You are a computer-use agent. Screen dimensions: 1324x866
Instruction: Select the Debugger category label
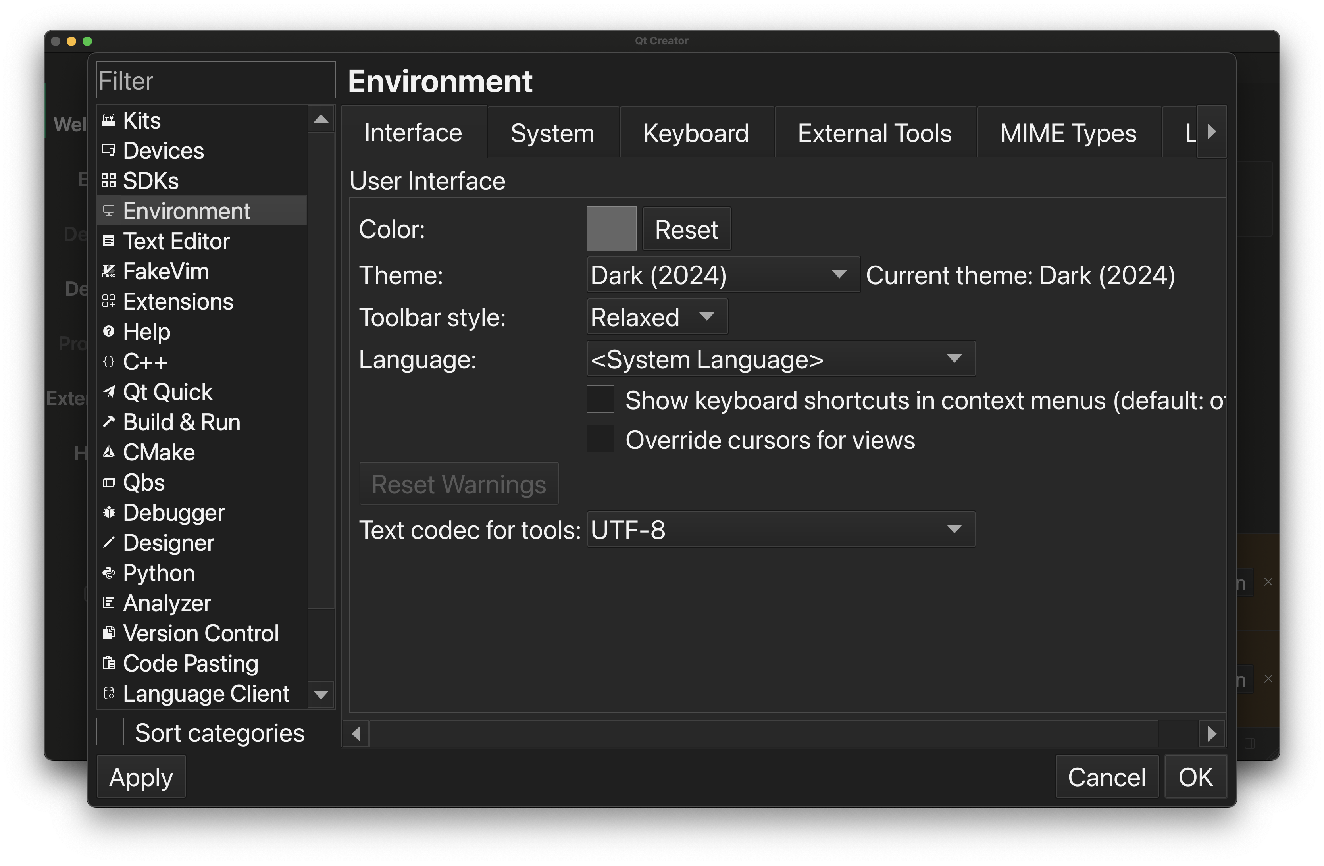click(173, 512)
